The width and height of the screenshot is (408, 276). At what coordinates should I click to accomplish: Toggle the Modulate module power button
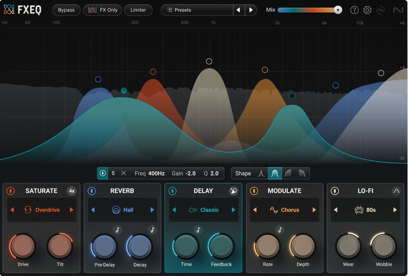(x=254, y=191)
